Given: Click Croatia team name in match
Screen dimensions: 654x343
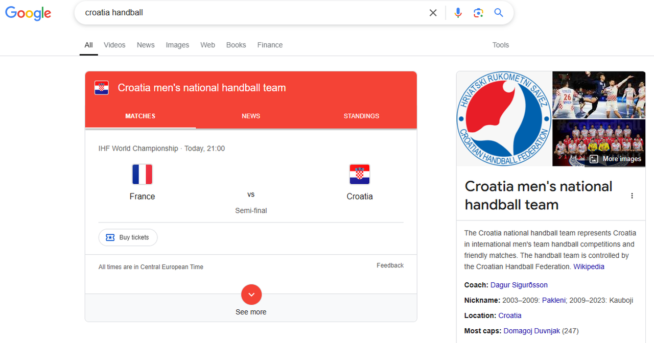Looking at the screenshot, I should tap(360, 197).
